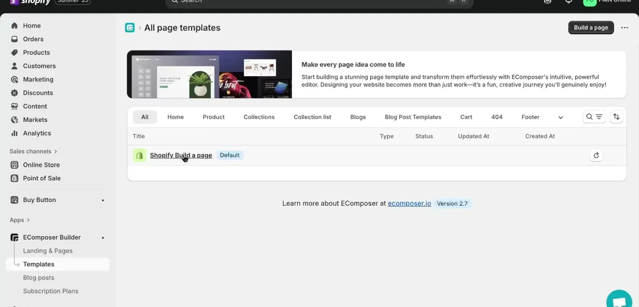Click the banner preview thumbnail
Image resolution: width=639 pixels, height=307 pixels.
210,74
